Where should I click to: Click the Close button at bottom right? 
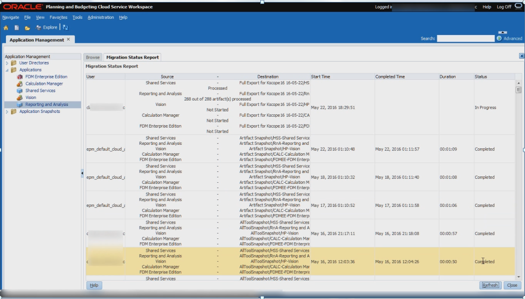512,285
